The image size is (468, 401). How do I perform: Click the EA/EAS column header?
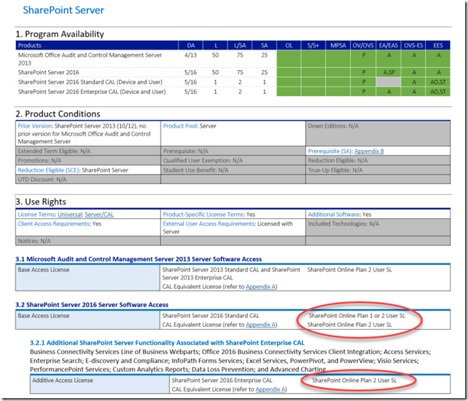388,45
